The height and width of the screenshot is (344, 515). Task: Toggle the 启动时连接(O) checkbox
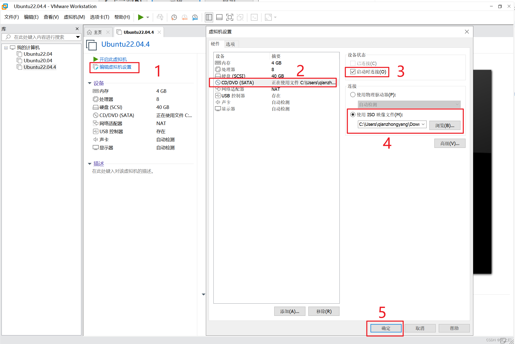(353, 72)
